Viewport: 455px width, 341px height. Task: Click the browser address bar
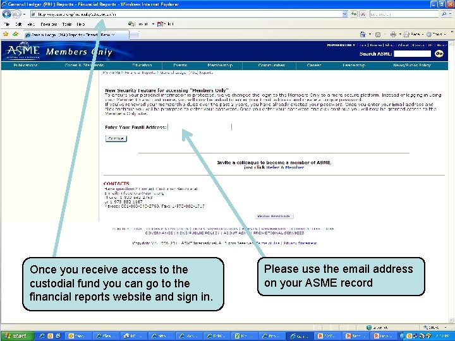pyautogui.click(x=186, y=14)
